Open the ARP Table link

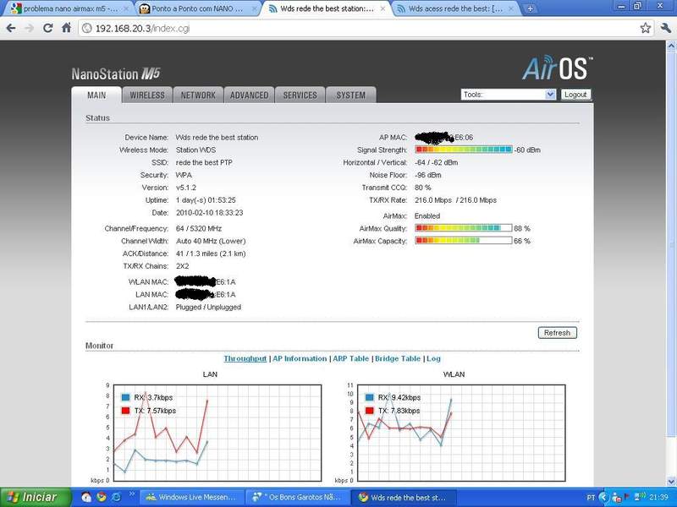pos(350,358)
